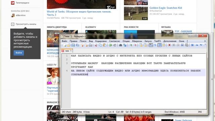Click the blue Войти button in browser
The image size is (215, 121).
coord(19,53)
